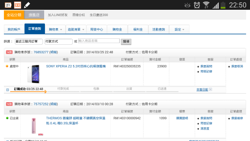Click 我要取消 for the Sony order
Viewport: 250px width, 141px height.
tap(237, 66)
